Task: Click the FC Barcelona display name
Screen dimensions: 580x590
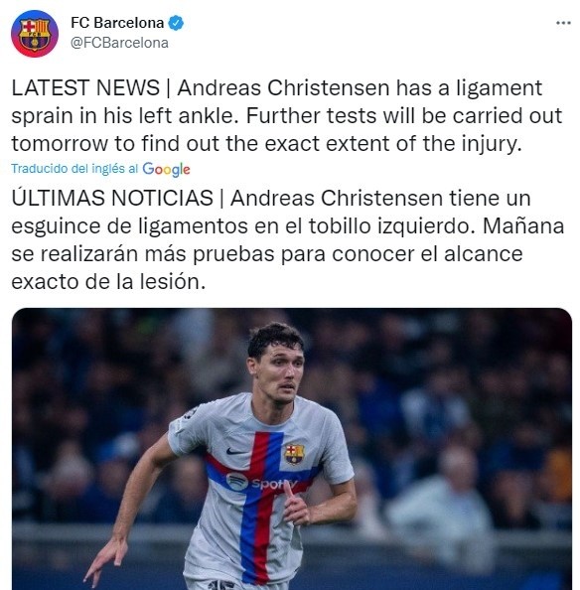Action: coord(117,23)
